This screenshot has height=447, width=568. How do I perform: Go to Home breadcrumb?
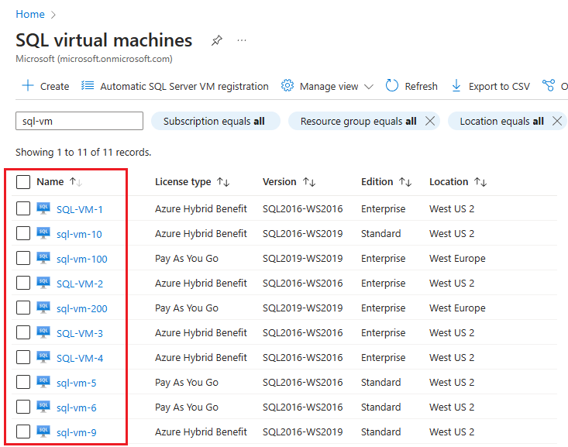point(30,14)
